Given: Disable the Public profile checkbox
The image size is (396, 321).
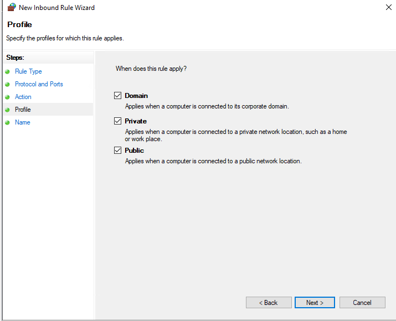Looking at the screenshot, I should tap(117, 151).
